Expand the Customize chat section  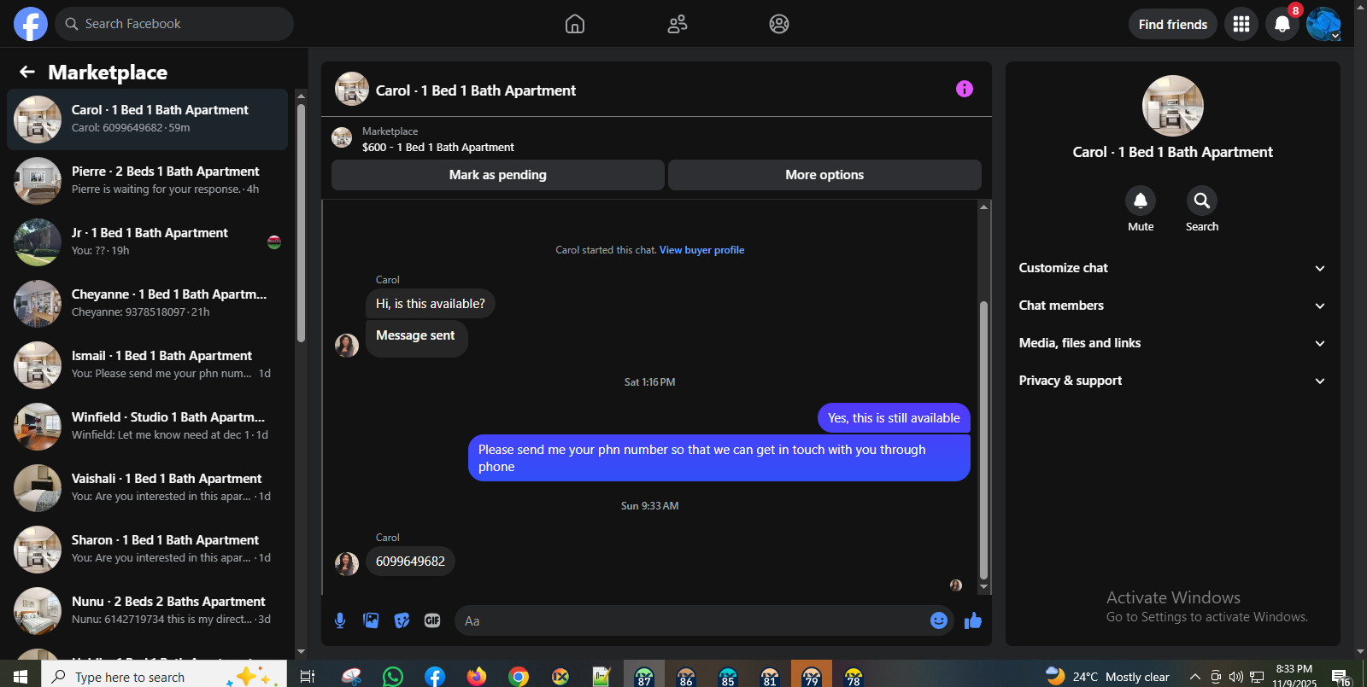point(1172,268)
